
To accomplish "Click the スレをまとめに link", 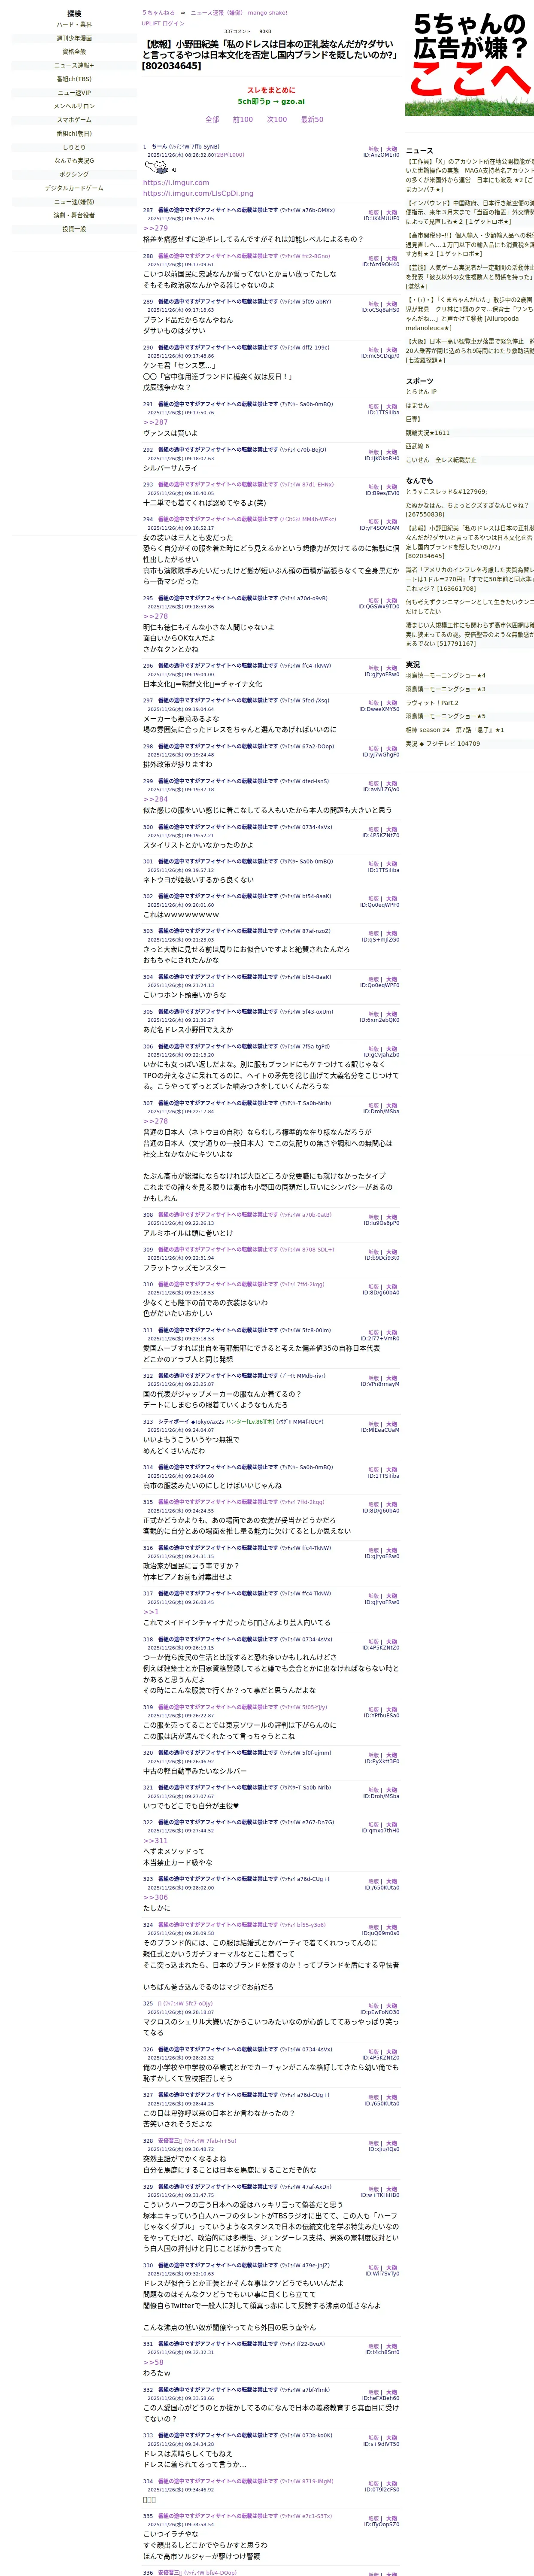I will tap(271, 90).
